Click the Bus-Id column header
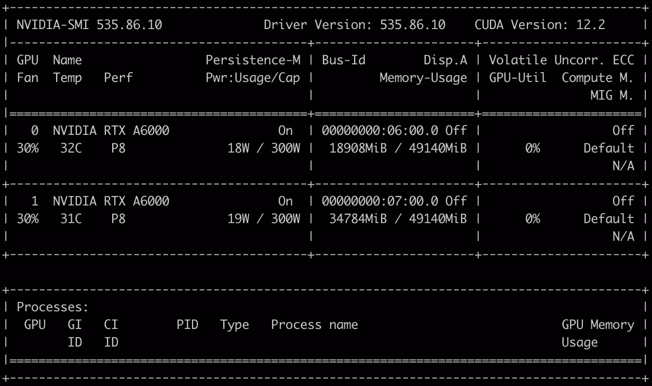652x386 pixels. (x=344, y=60)
